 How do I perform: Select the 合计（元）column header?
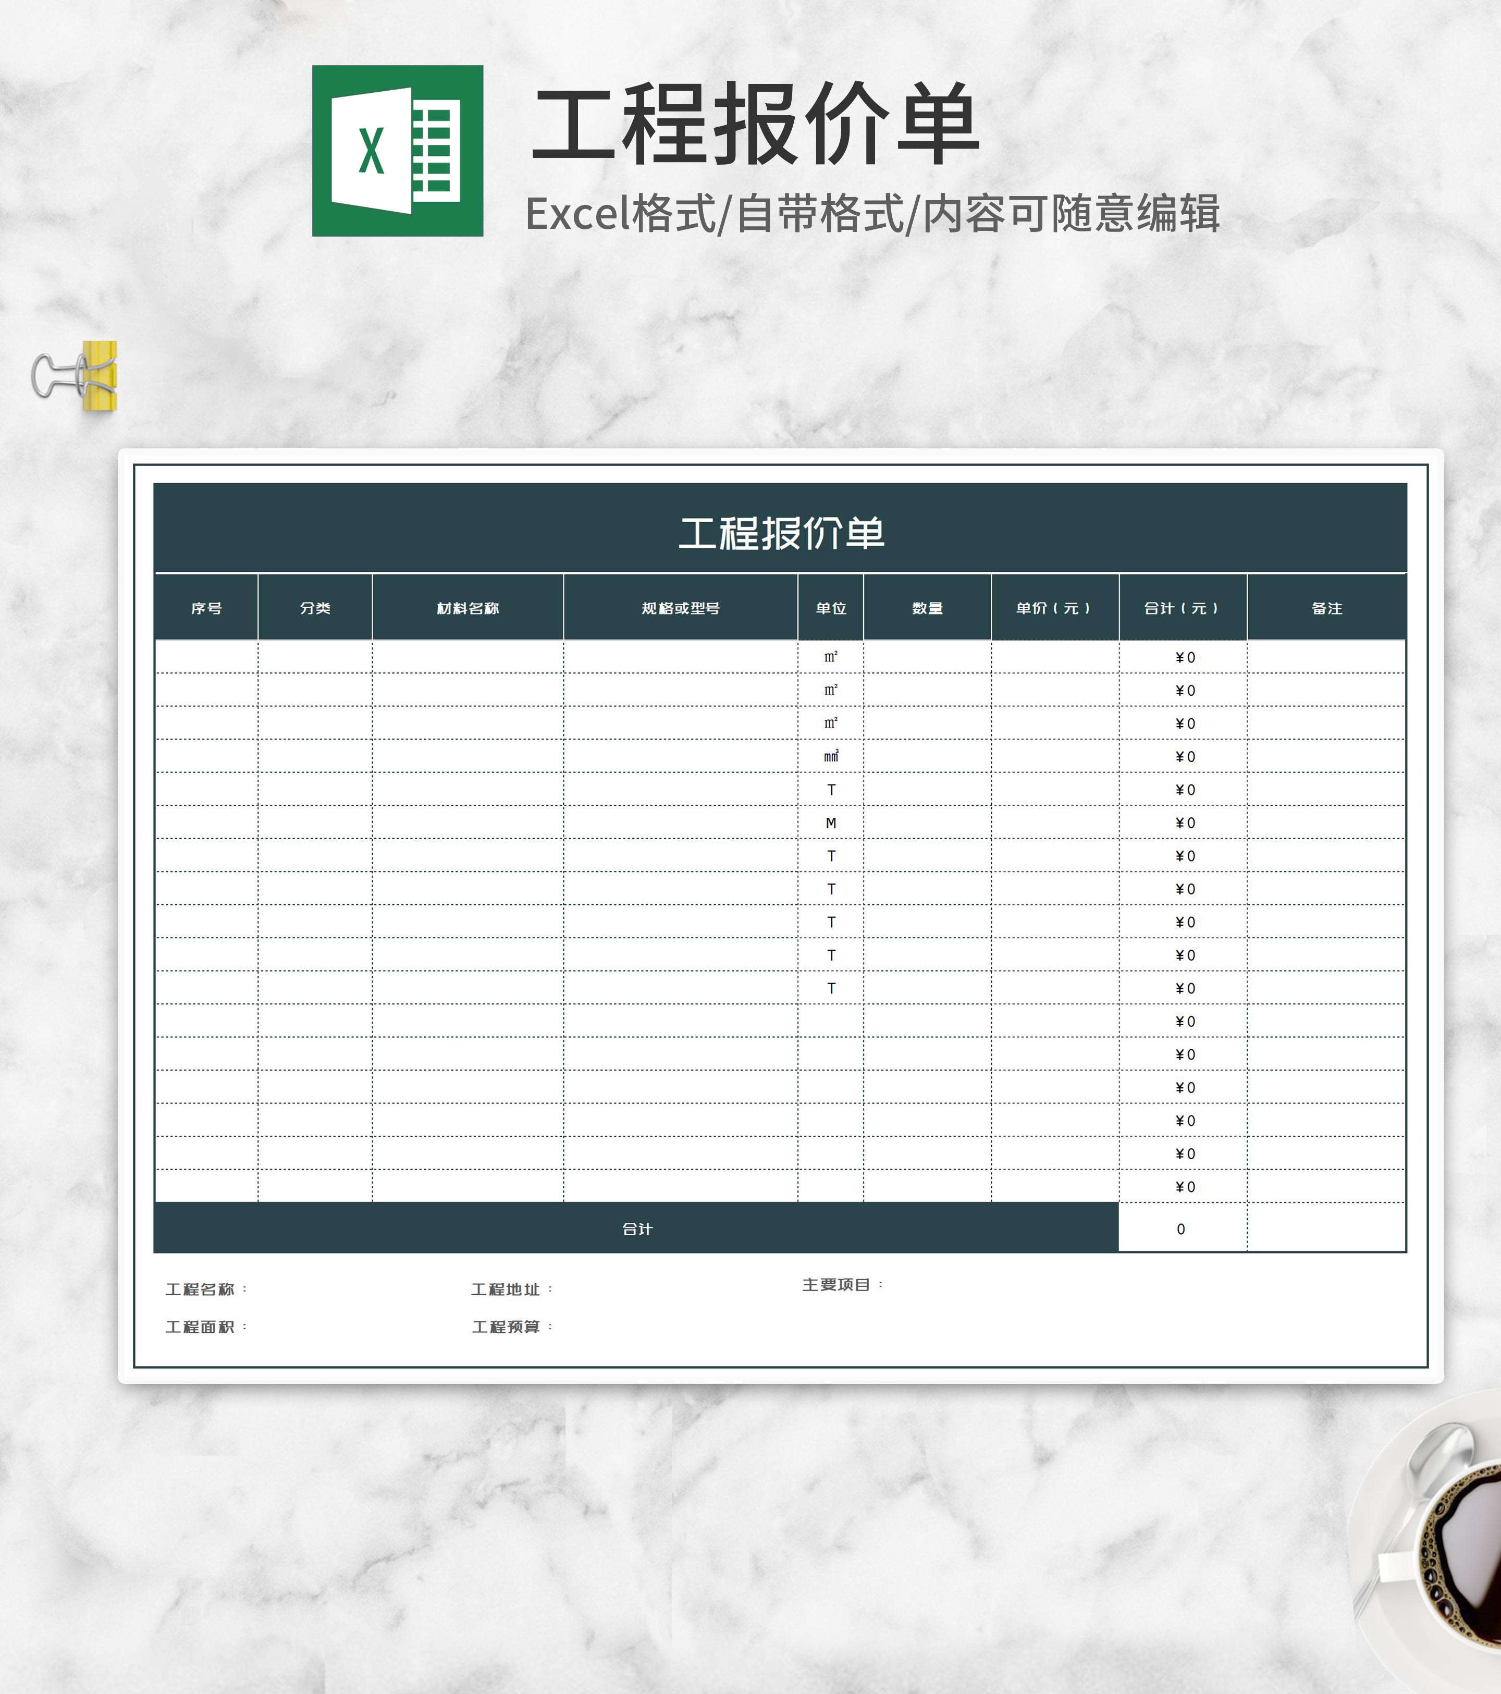click(x=1180, y=607)
